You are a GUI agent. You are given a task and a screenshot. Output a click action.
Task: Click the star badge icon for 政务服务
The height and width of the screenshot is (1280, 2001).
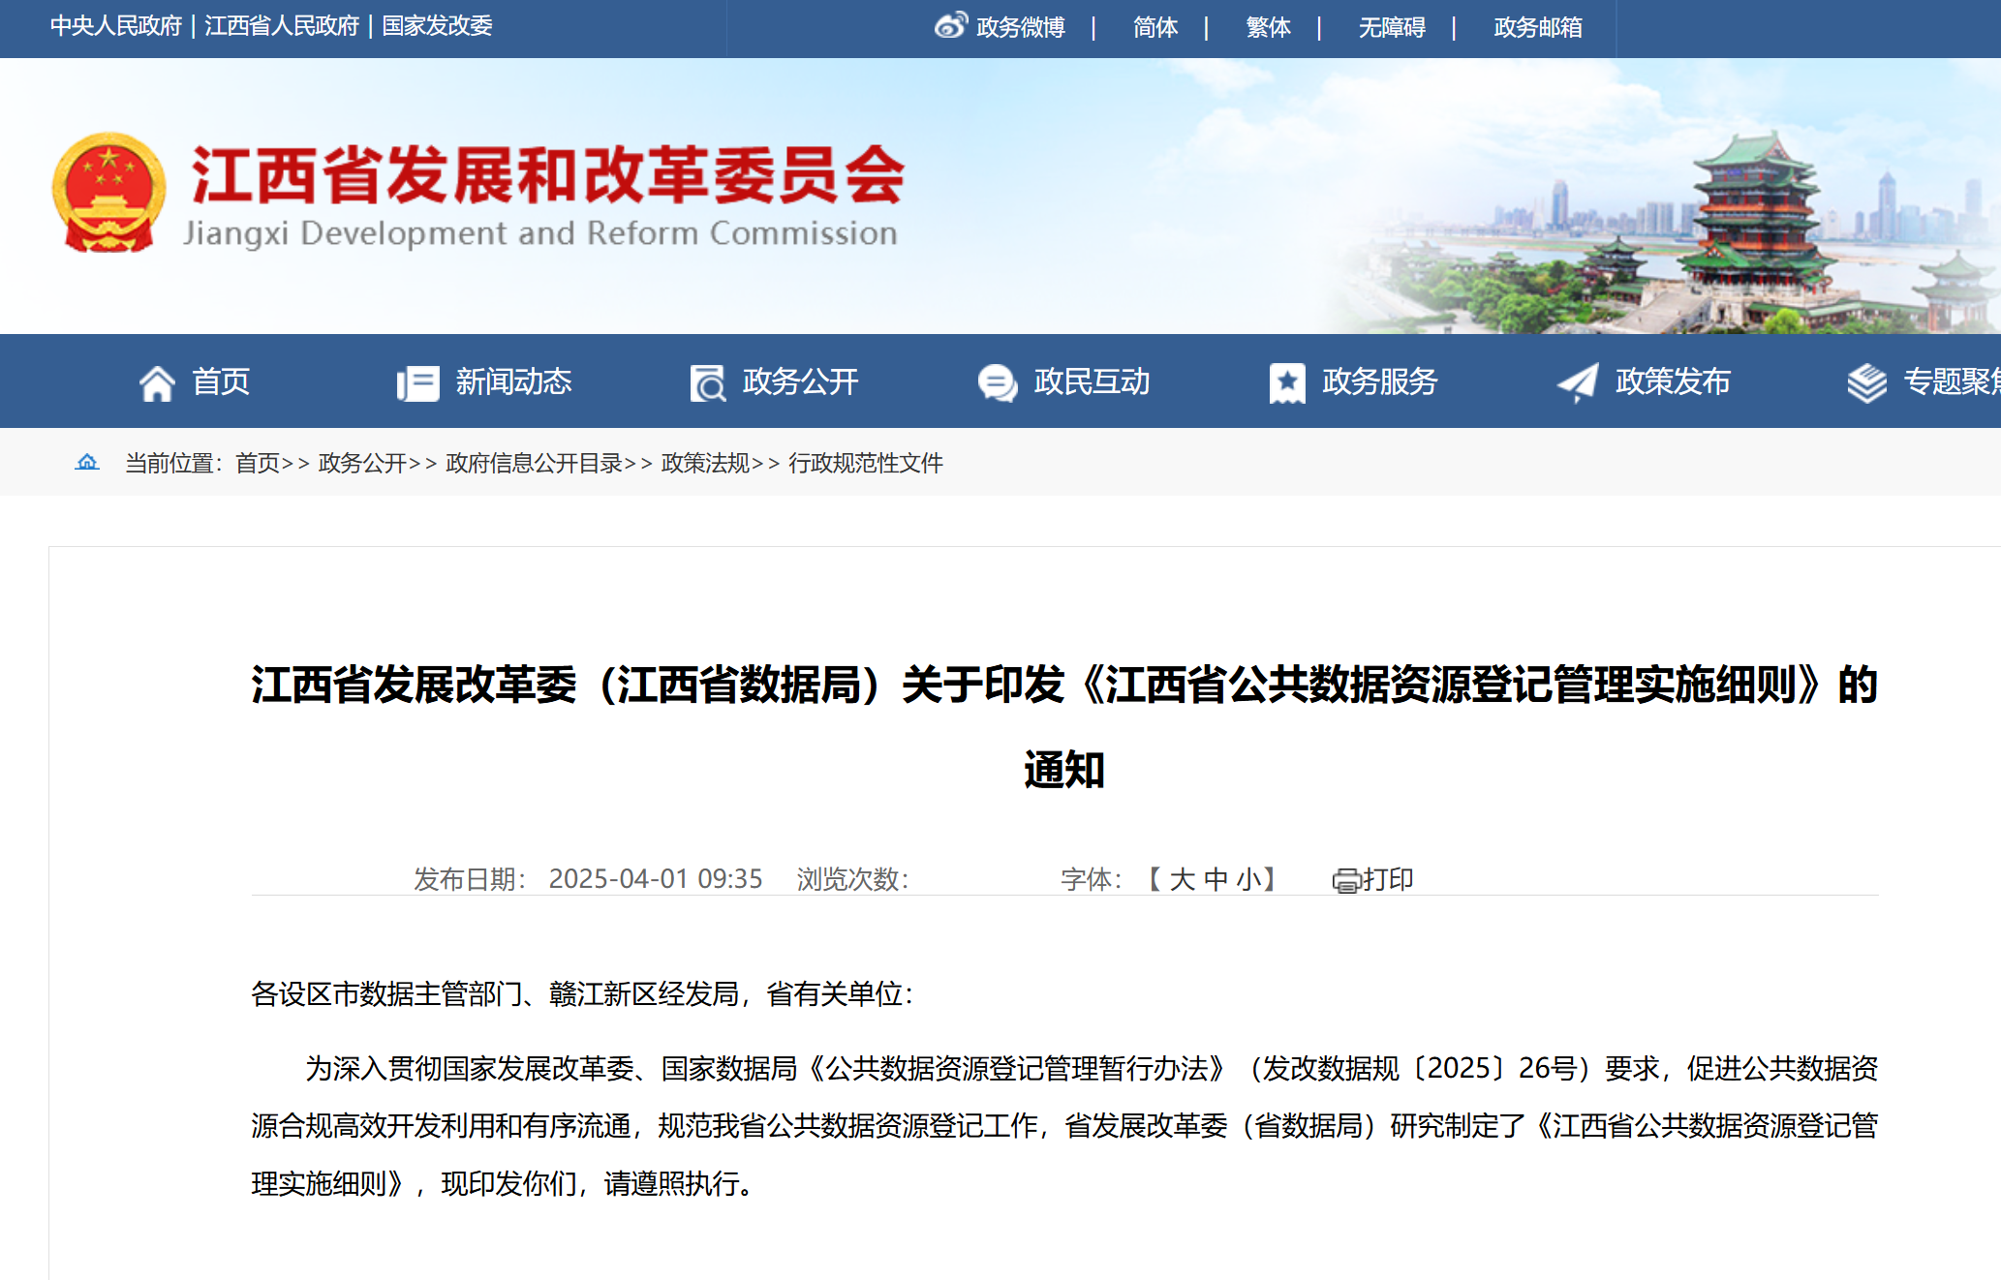click(x=1286, y=382)
